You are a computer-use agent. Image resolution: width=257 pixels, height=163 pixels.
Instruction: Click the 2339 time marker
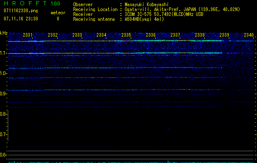[224, 35]
